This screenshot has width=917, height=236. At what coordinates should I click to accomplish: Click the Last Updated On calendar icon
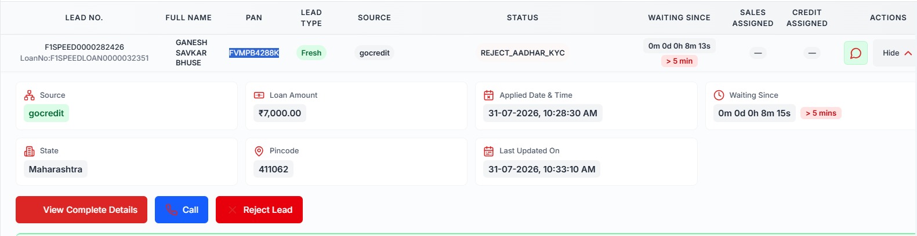(489, 151)
